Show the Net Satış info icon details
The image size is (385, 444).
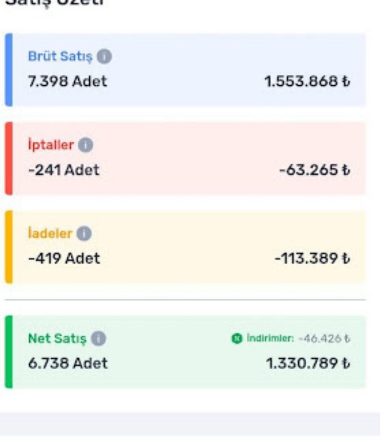click(98, 339)
